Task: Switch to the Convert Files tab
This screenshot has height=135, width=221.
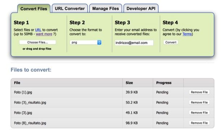Action: tap(34, 9)
